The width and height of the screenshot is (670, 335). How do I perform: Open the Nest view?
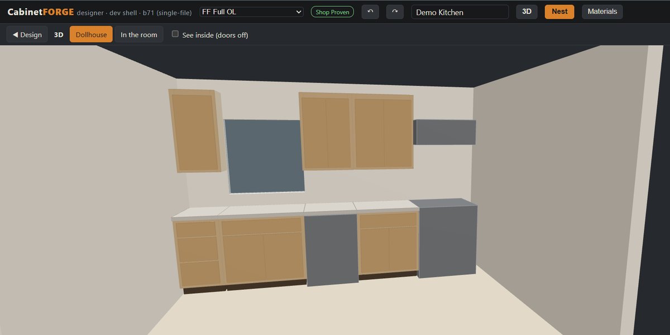click(x=559, y=12)
